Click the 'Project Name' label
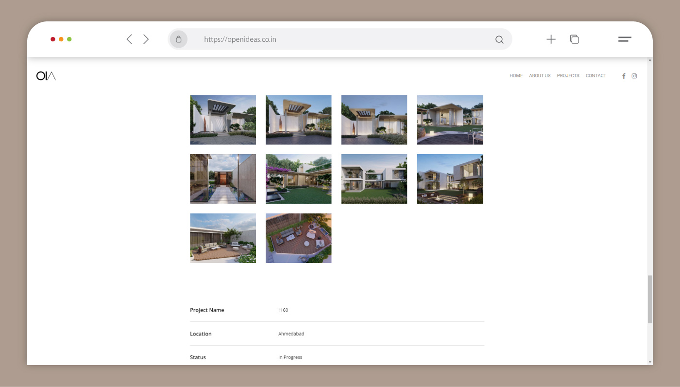 [207, 310]
